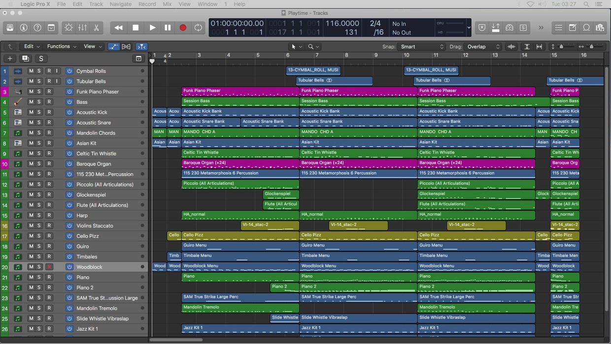Image resolution: width=611 pixels, height=344 pixels.
Task: Open Smart Controls with the dial icon
Action: pos(68,27)
